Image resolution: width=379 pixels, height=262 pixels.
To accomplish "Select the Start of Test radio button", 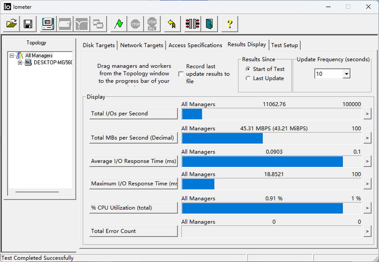I will 248,69.
